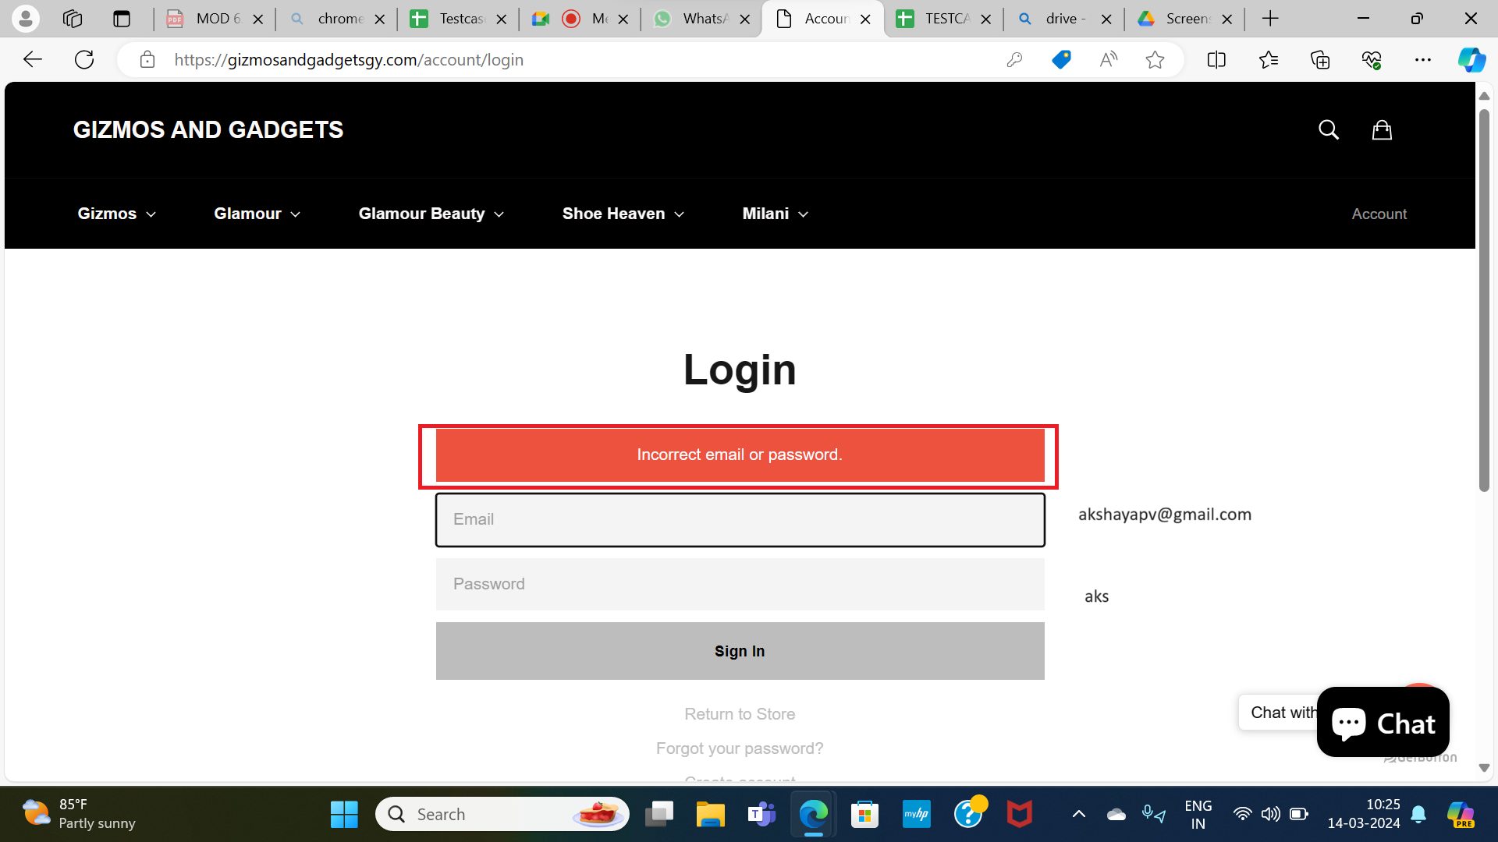Close the Account login tab

click(x=865, y=19)
